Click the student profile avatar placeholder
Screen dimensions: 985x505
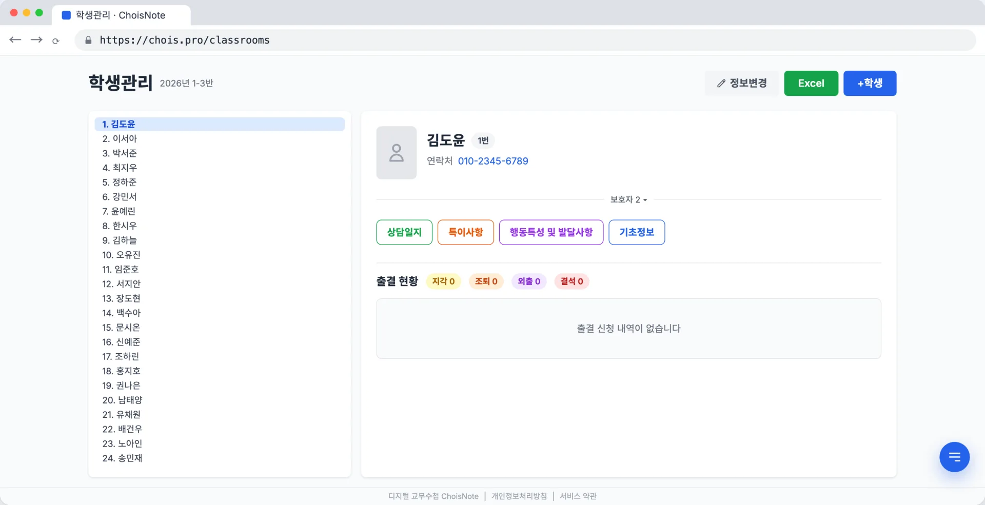tap(396, 153)
